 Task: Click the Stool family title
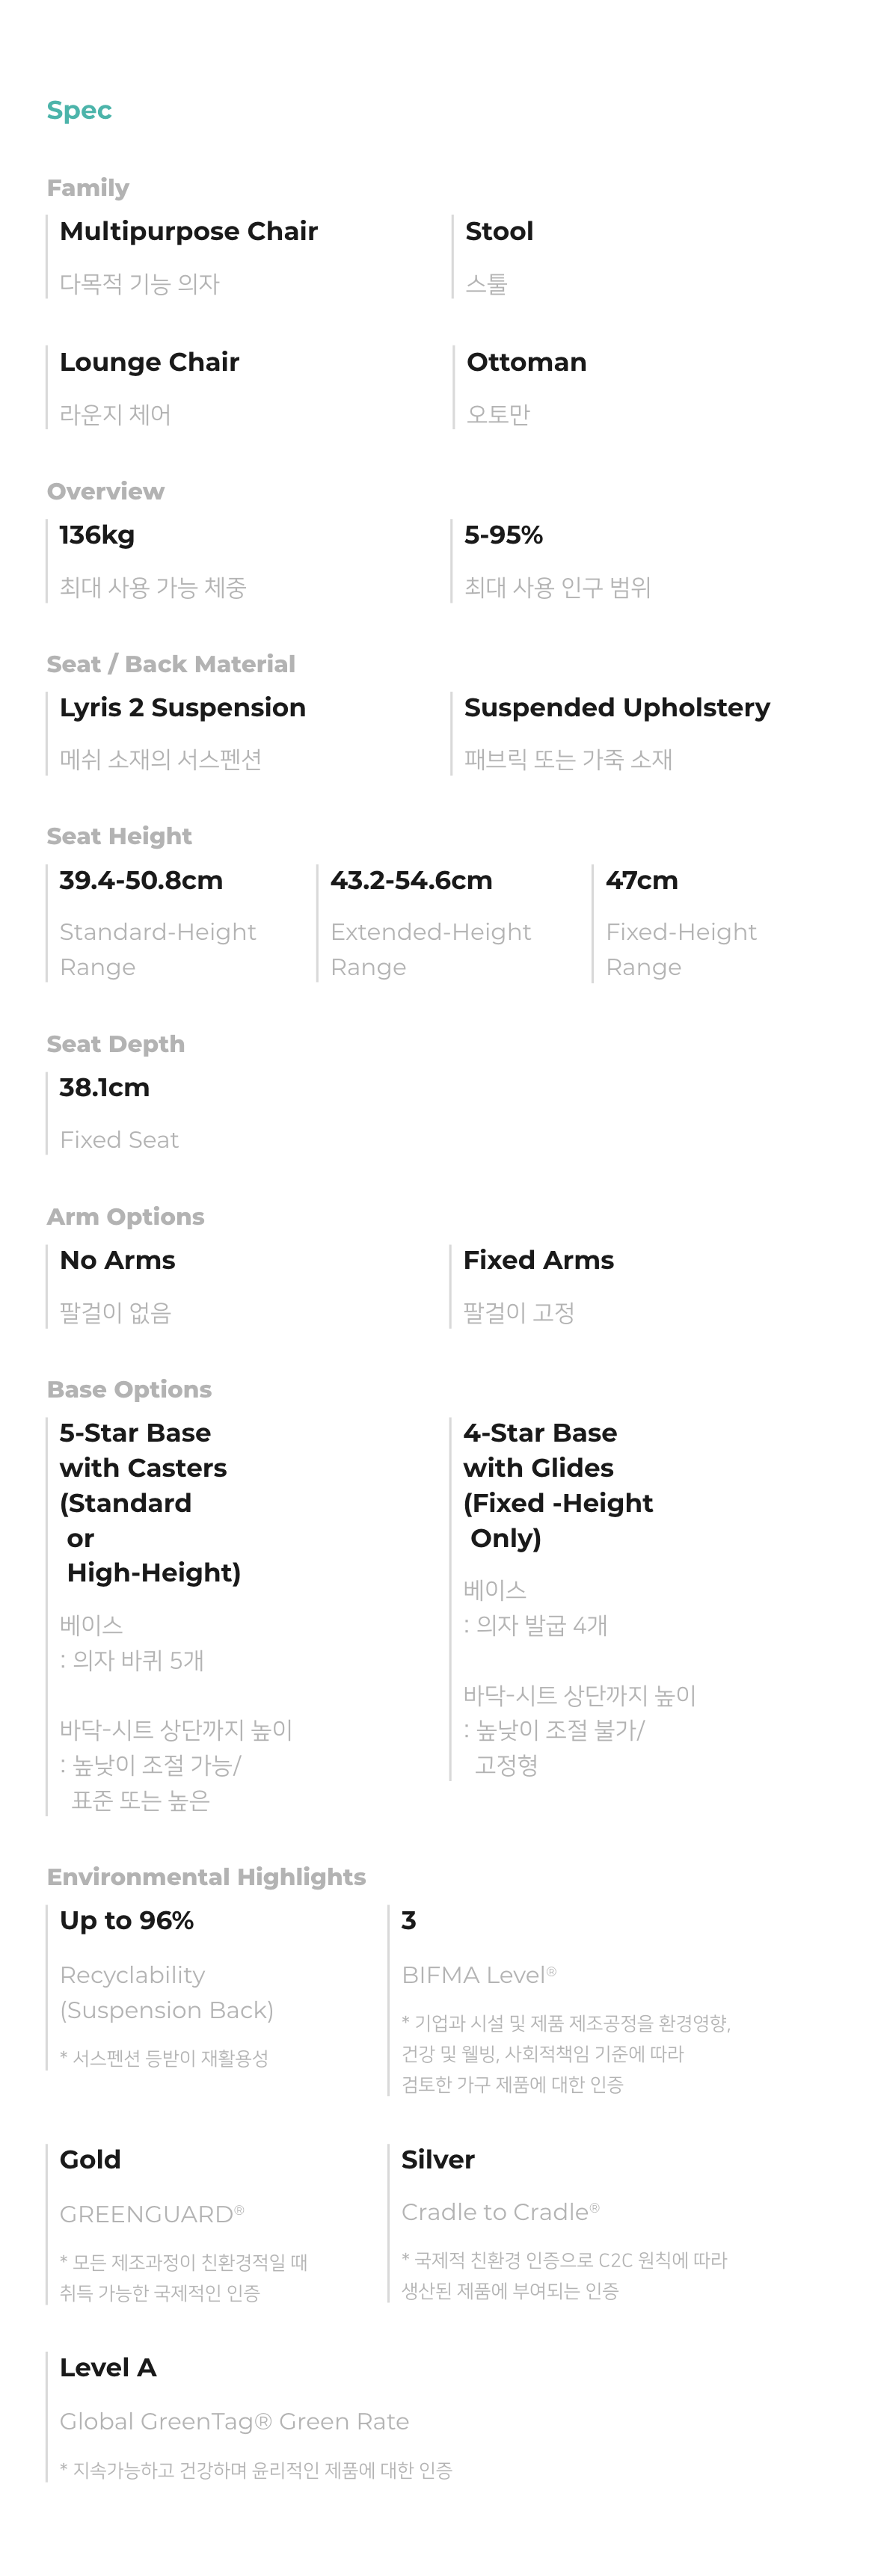click(499, 231)
